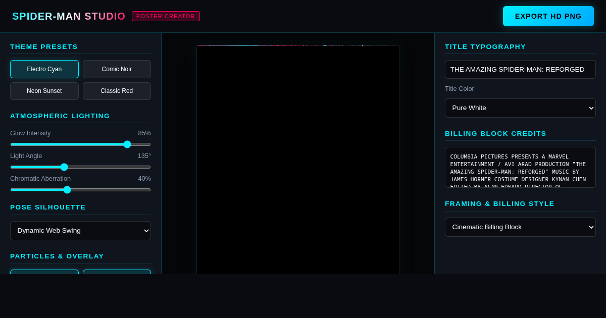606x318 pixels.
Task: Click the poster title text field
Action: 520,70
